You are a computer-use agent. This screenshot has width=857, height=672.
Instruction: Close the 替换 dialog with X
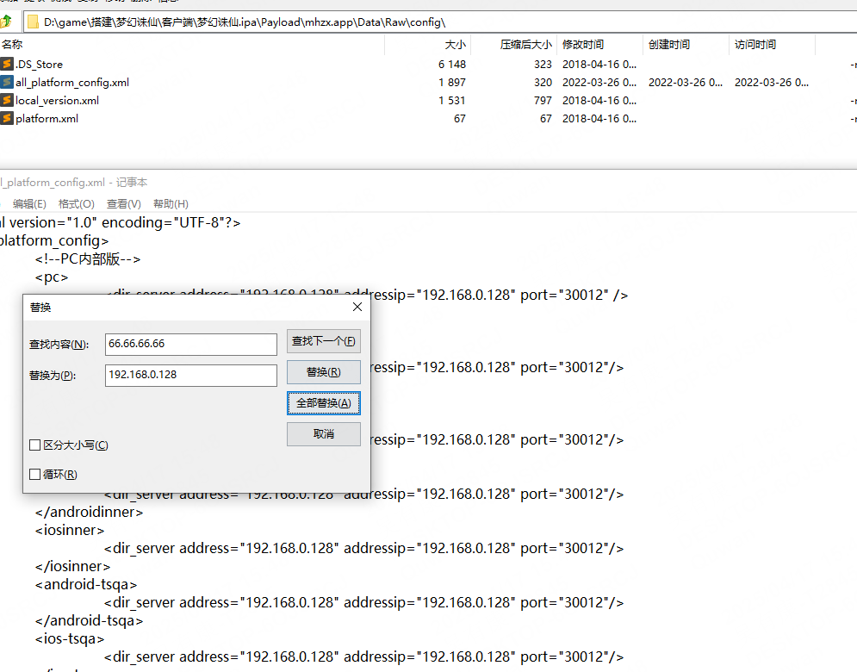pos(357,307)
